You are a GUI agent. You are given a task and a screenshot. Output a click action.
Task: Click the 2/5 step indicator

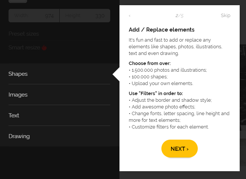click(x=179, y=16)
